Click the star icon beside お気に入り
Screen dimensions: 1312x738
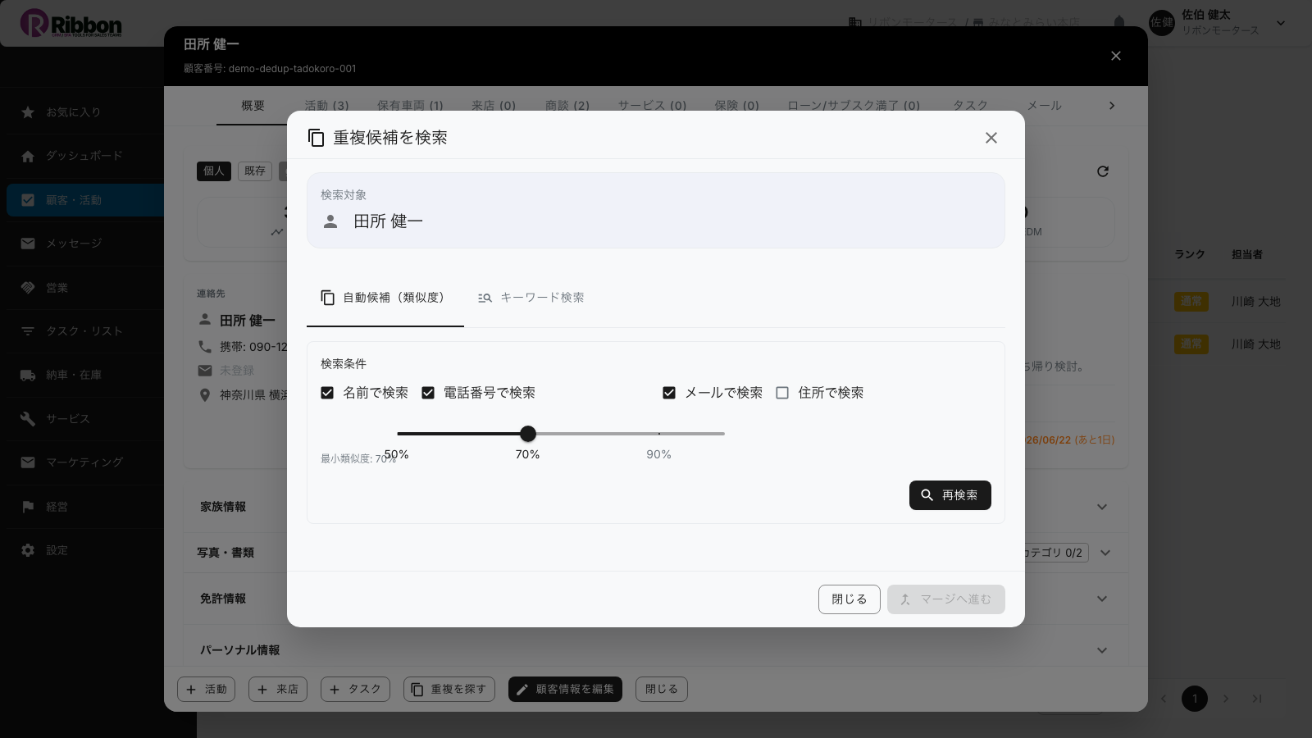28,112
